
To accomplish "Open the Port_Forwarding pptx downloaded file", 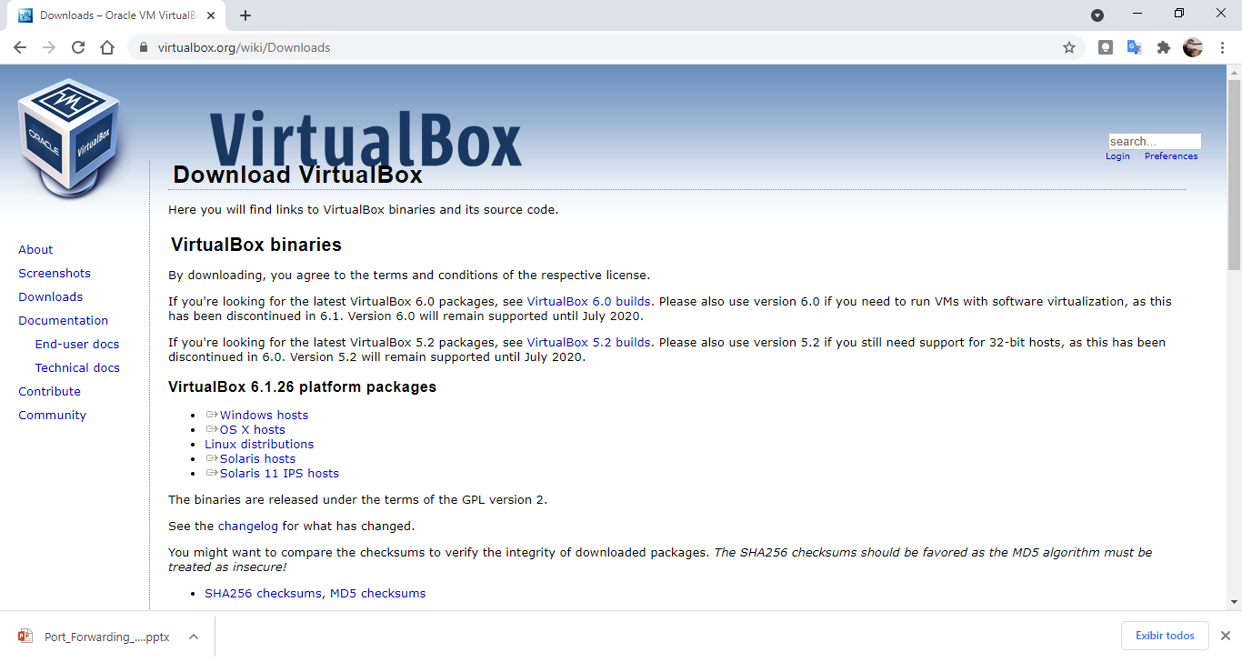I will tap(106, 637).
